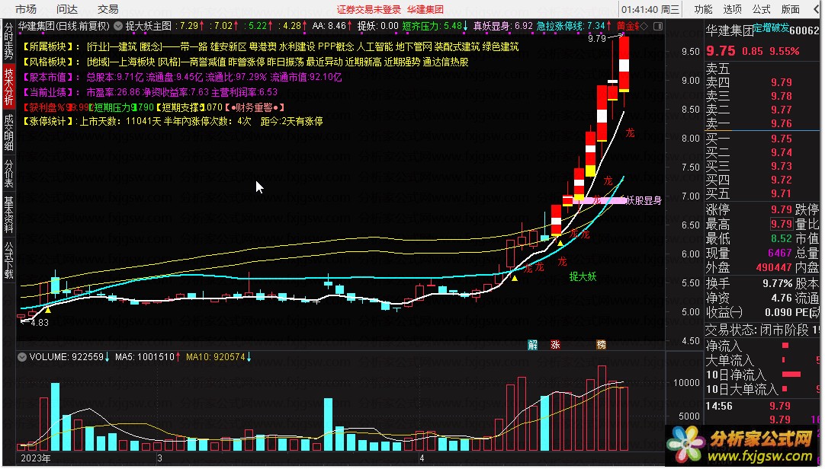Image resolution: width=825 pixels, height=469 pixels.
Task: Click the 收益(一) value 0.090
Action: point(778,312)
